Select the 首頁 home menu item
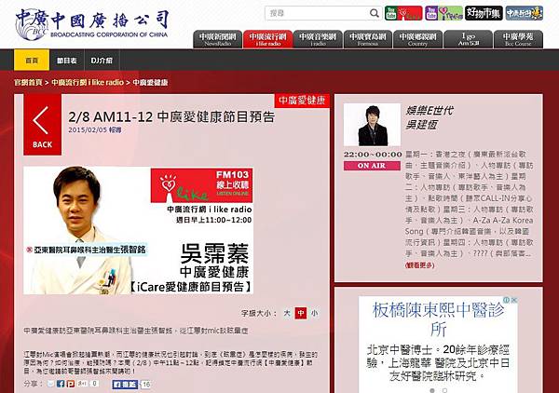This screenshot has height=393, width=559. coord(32,61)
